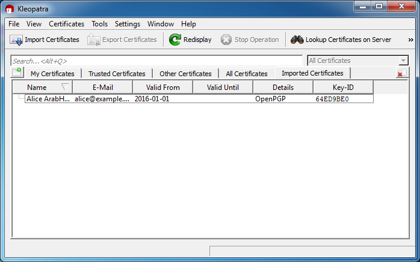
Task: Click the Redisplay button label
Action: pyautogui.click(x=197, y=40)
